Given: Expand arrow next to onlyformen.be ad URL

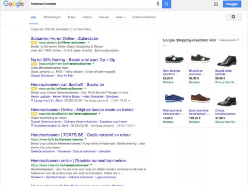Looking at the screenshot, I should 93,64.
